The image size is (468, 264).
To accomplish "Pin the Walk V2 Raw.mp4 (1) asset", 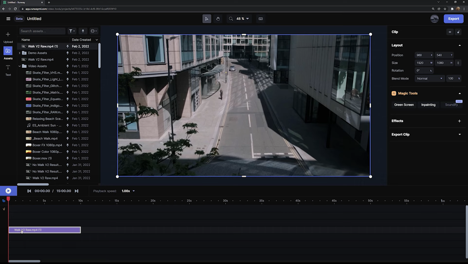I will coord(68,46).
